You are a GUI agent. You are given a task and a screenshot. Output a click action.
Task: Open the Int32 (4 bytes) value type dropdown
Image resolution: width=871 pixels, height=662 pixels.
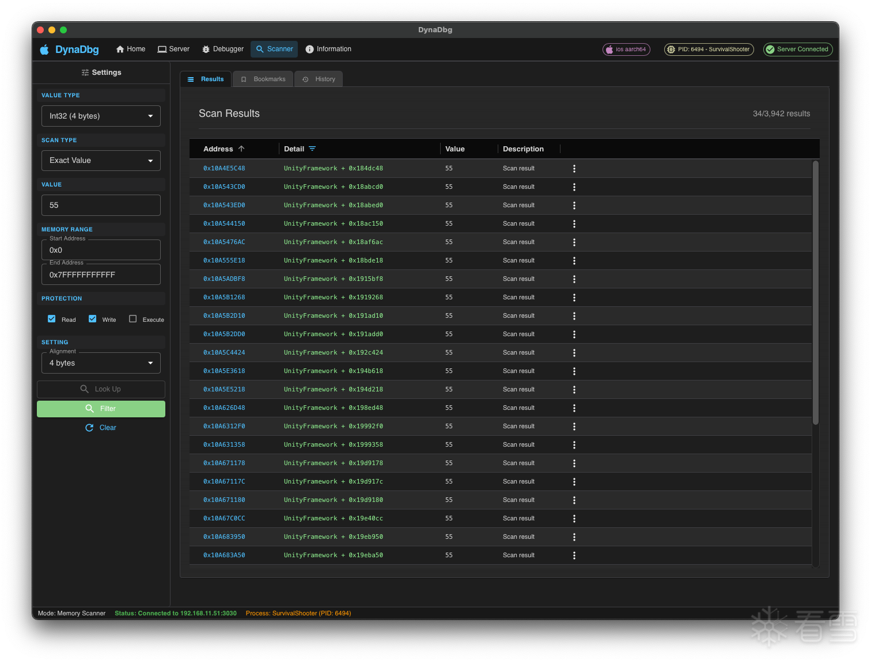(x=101, y=116)
